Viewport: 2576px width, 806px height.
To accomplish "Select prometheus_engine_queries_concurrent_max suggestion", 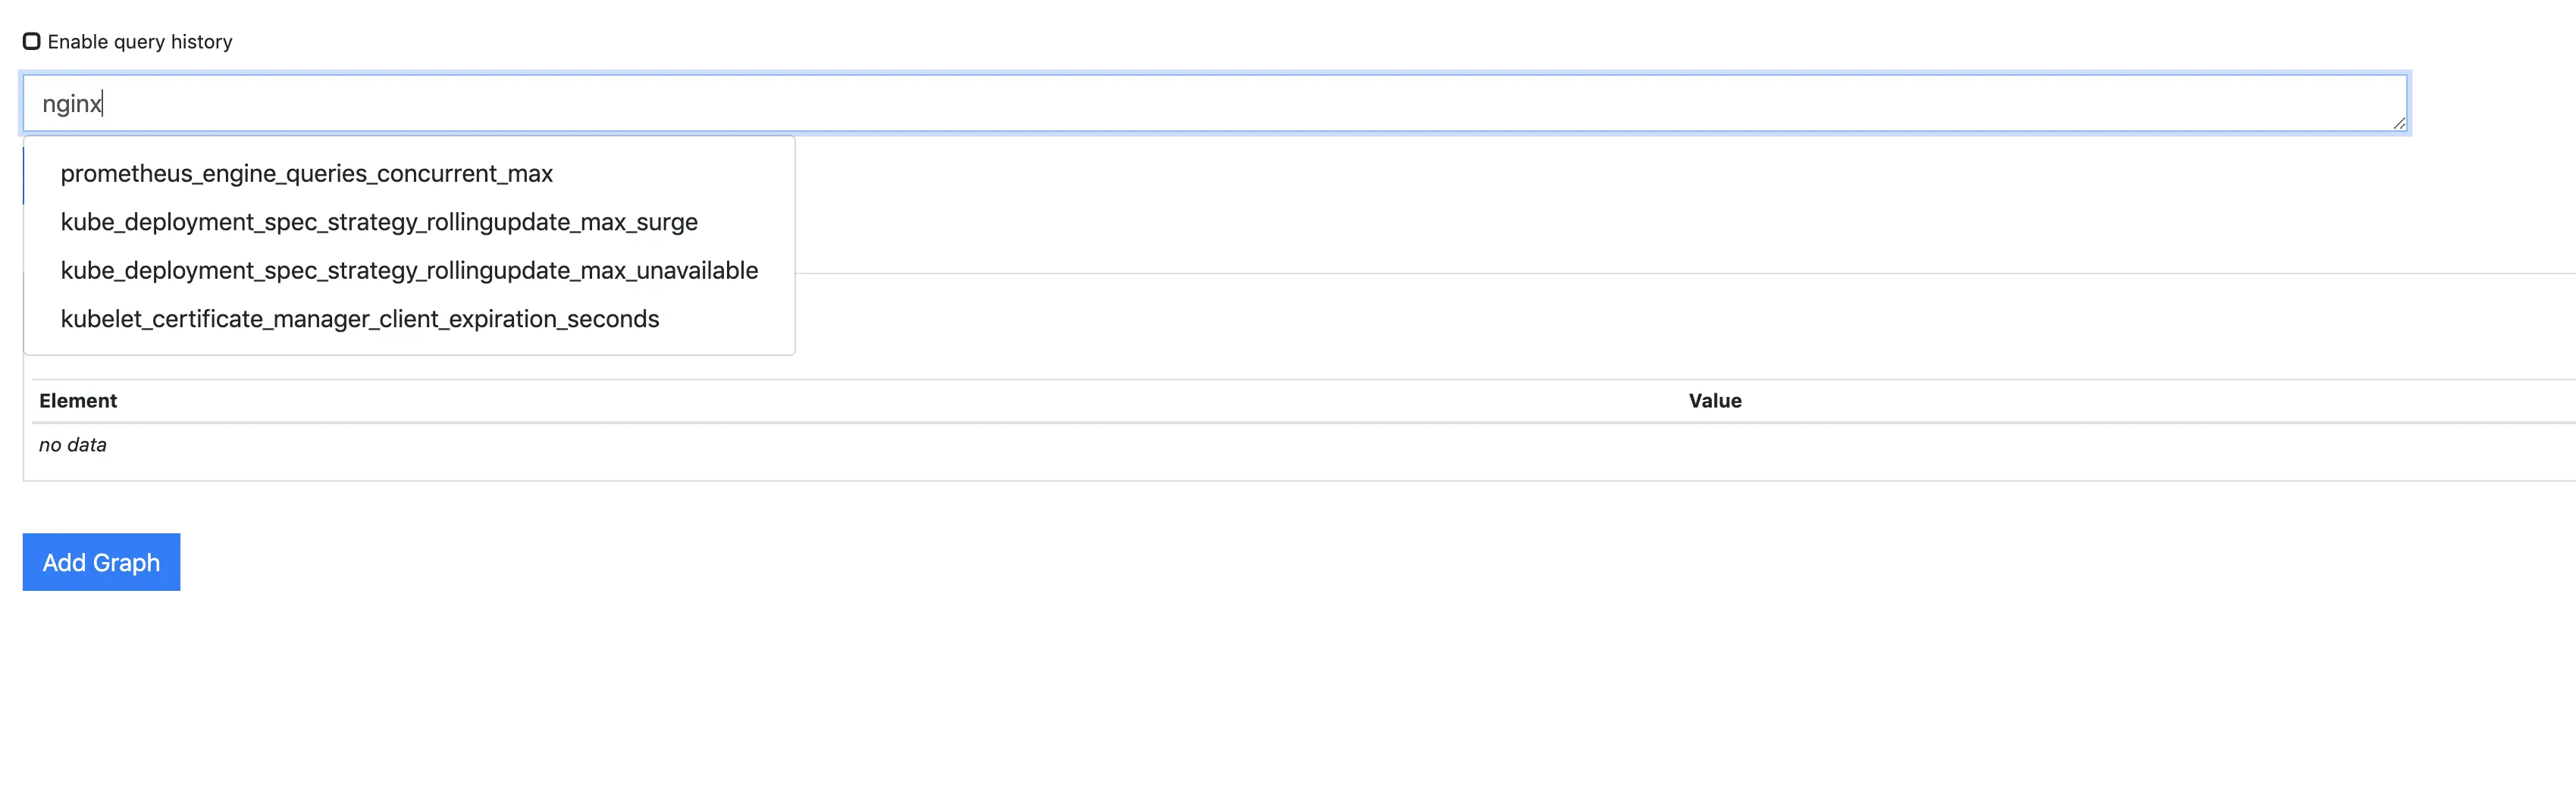I will pos(306,173).
